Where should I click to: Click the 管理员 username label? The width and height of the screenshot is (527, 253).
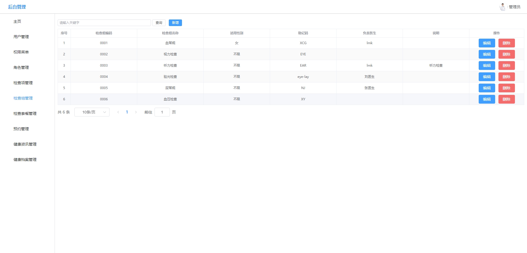515,7
